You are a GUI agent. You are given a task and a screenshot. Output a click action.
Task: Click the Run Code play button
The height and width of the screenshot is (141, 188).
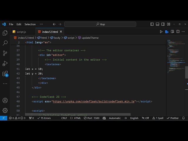(161, 32)
